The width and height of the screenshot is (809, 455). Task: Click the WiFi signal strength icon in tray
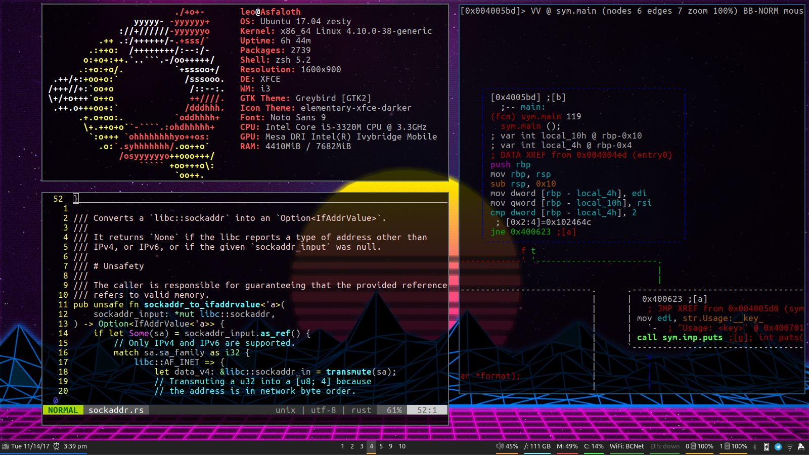[790, 446]
